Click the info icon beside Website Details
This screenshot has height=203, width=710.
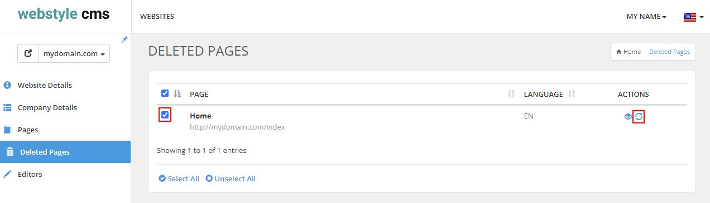tap(7, 85)
